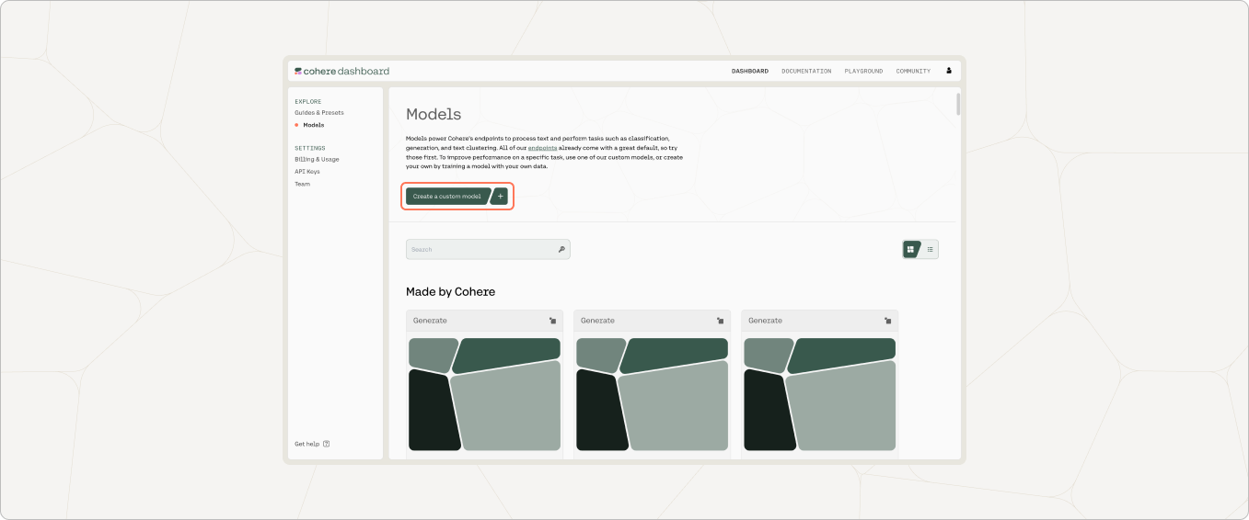This screenshot has height=520, width=1249.
Task: Open the user profile icon
Action: (949, 71)
